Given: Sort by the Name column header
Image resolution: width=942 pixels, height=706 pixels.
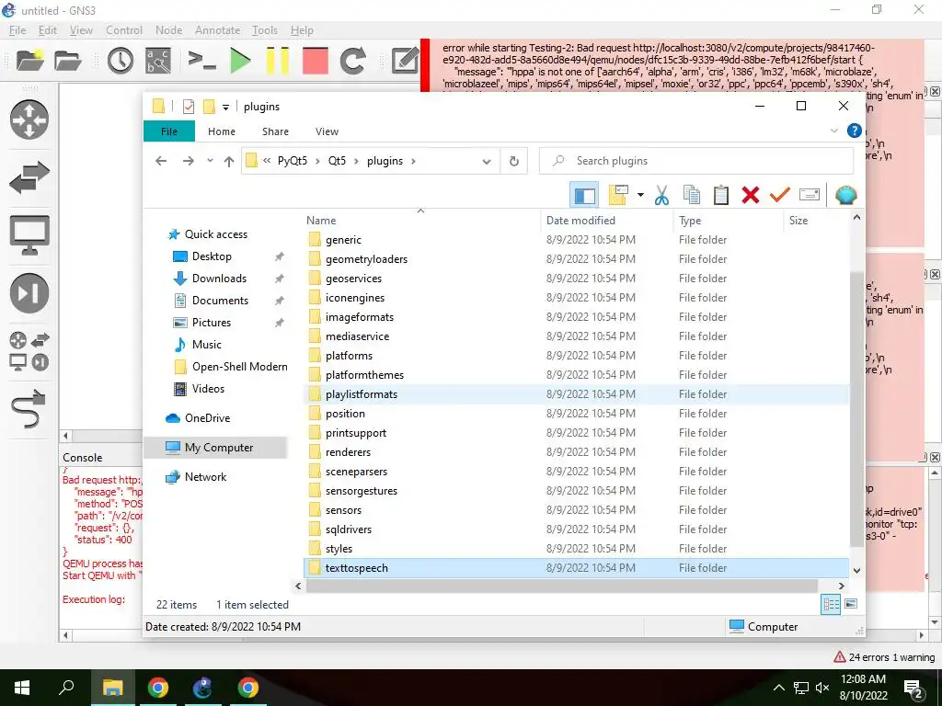Looking at the screenshot, I should (x=421, y=221).
